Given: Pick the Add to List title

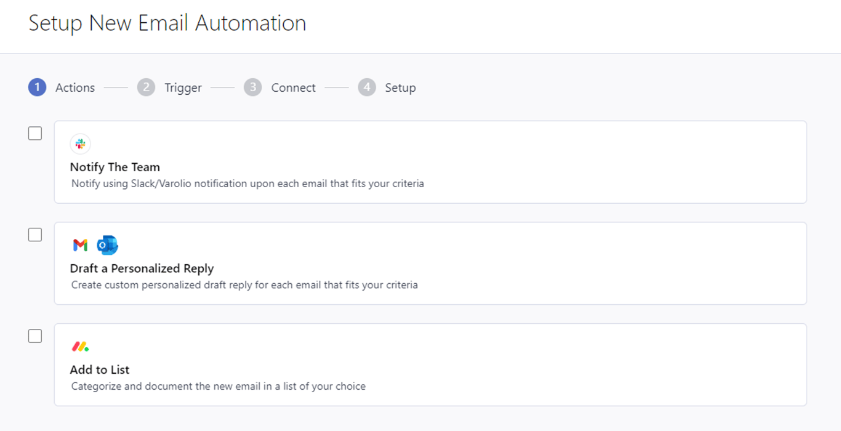Looking at the screenshot, I should (x=100, y=370).
